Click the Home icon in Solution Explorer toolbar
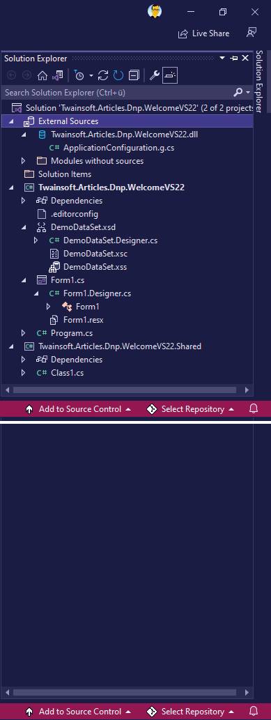The image size is (271, 720). coord(42,75)
